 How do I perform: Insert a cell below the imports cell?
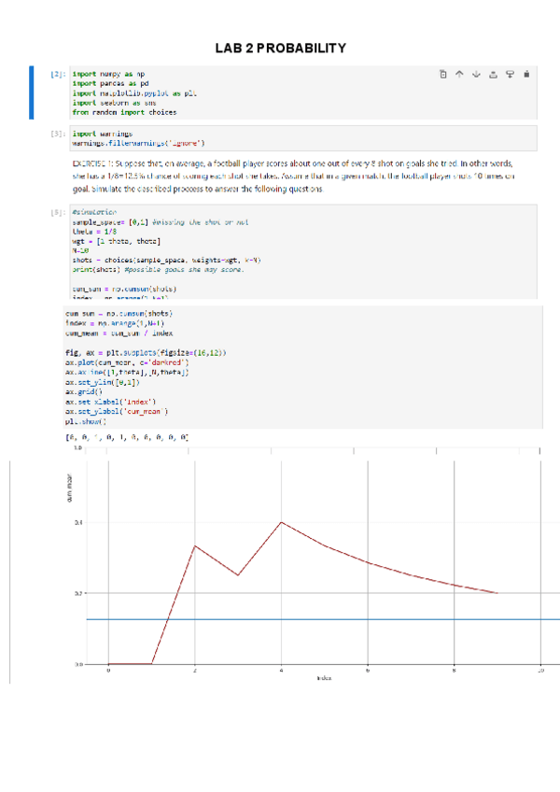[510, 73]
